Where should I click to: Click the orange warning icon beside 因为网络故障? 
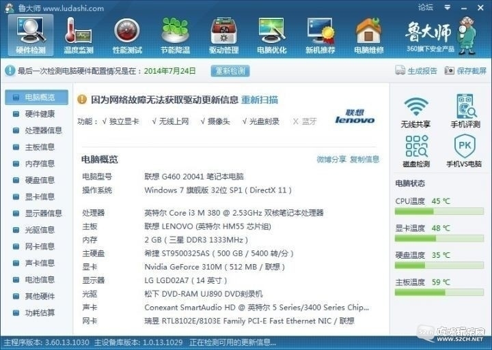coord(82,100)
